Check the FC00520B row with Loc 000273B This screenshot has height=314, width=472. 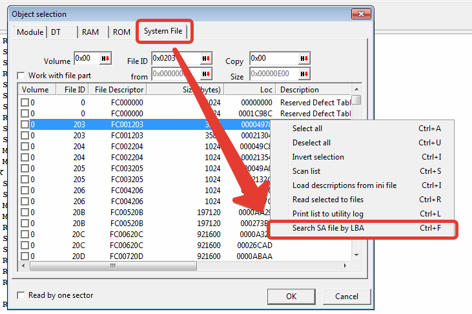pyautogui.click(x=25, y=224)
